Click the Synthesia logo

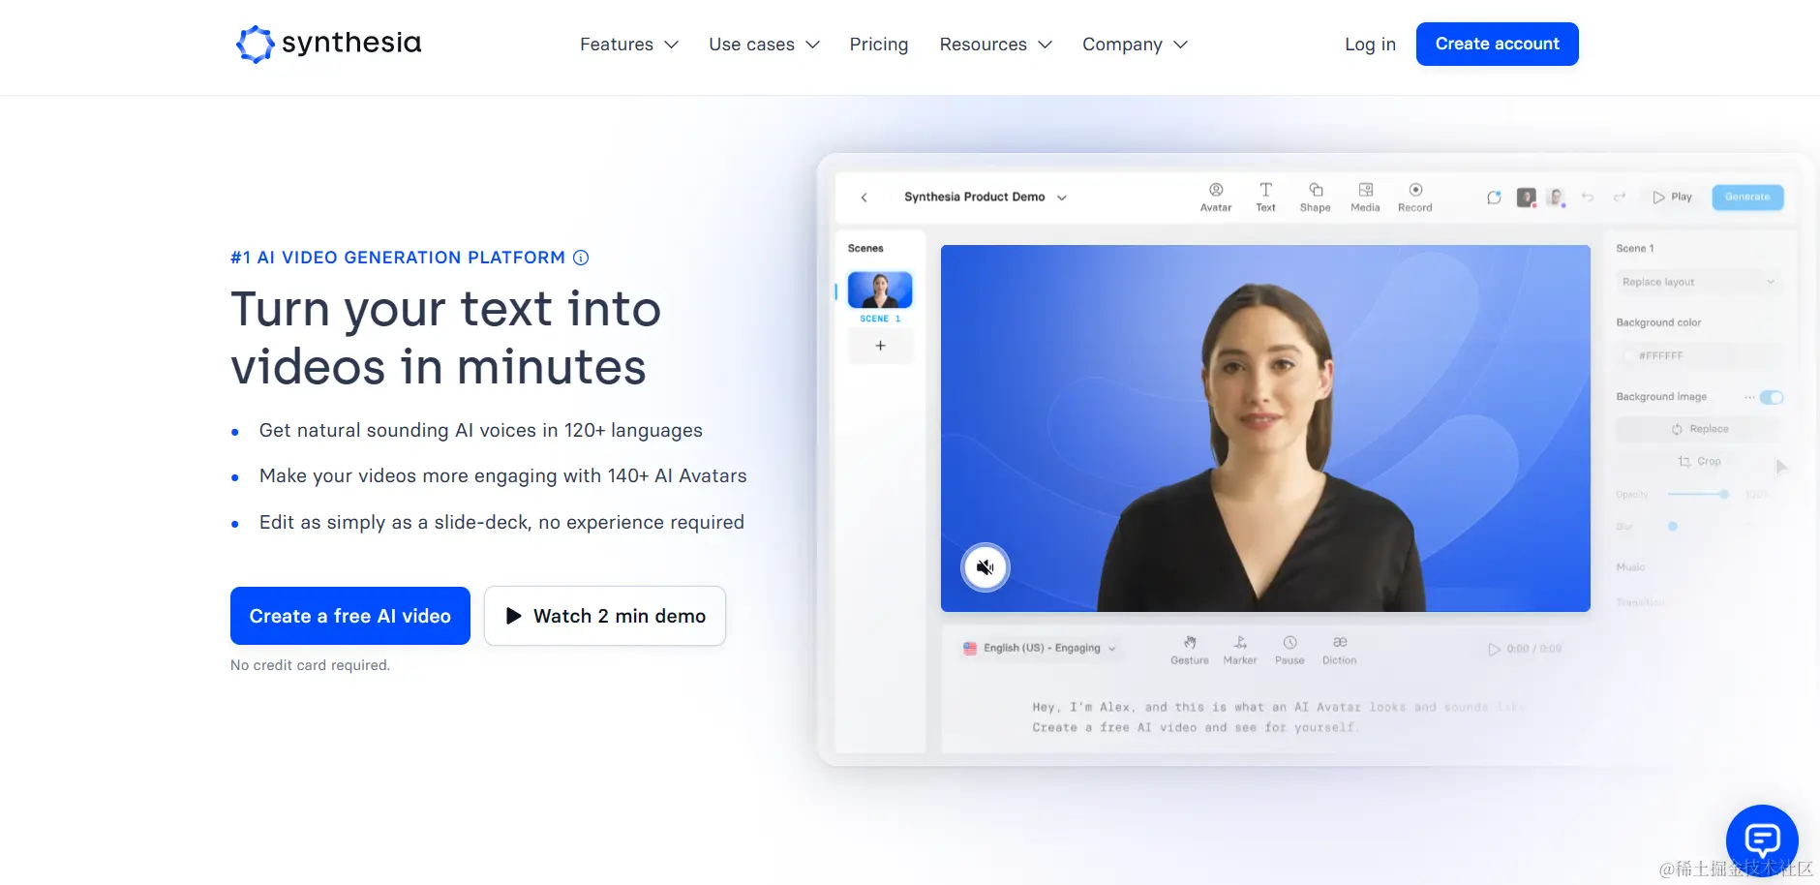coord(329,44)
